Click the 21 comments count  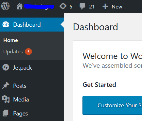tap(92, 7)
